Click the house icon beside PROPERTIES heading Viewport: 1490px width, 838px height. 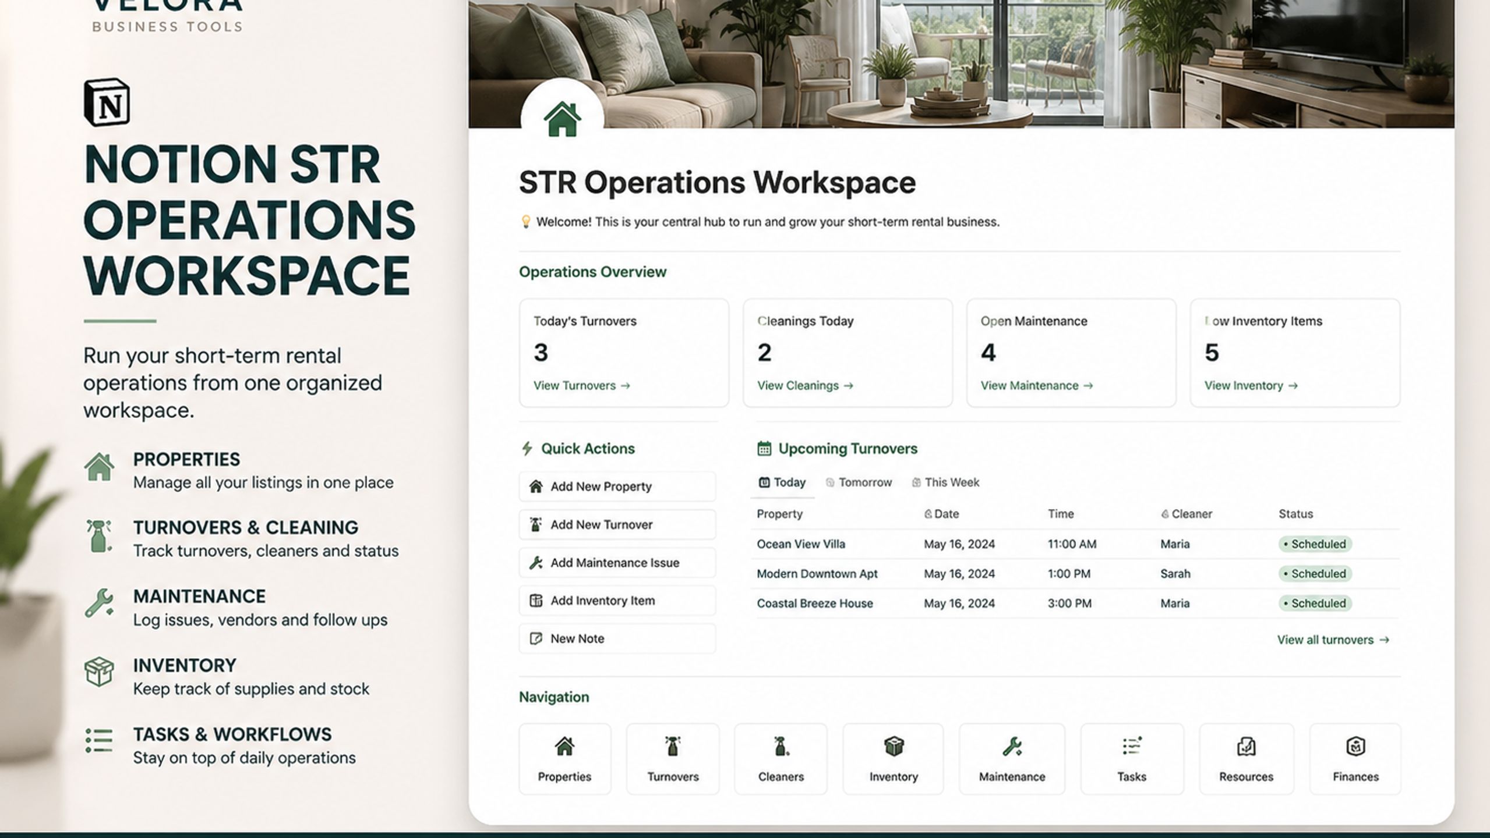coord(99,467)
